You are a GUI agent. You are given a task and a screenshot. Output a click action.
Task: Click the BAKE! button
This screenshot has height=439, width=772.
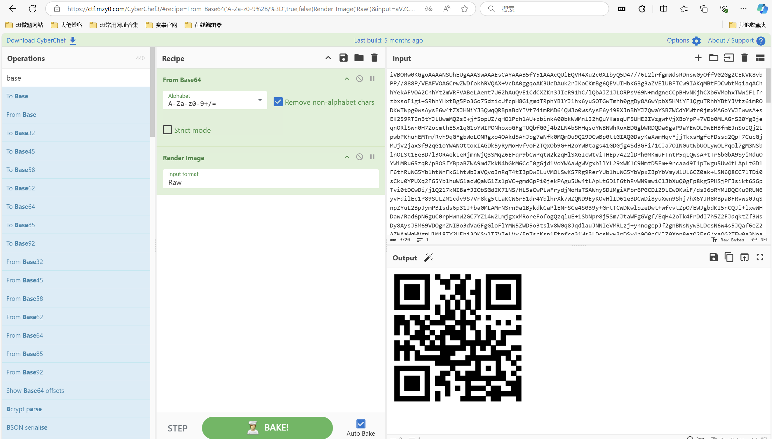pos(267,428)
